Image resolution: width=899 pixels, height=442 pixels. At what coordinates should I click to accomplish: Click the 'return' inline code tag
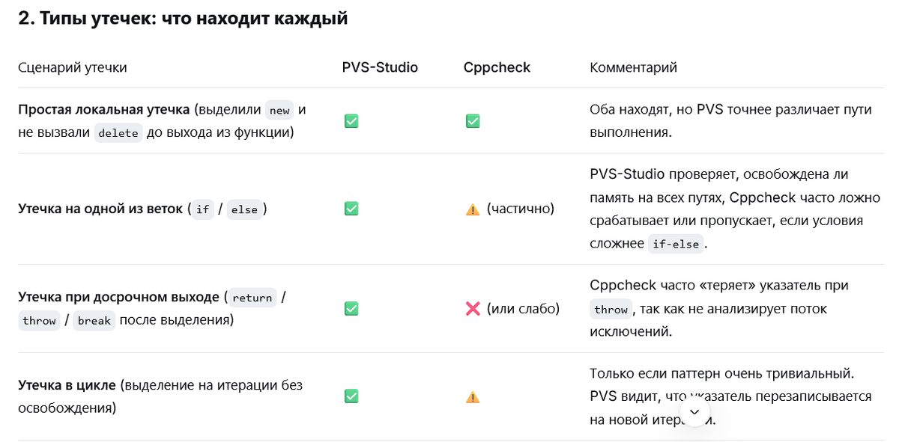click(x=252, y=298)
